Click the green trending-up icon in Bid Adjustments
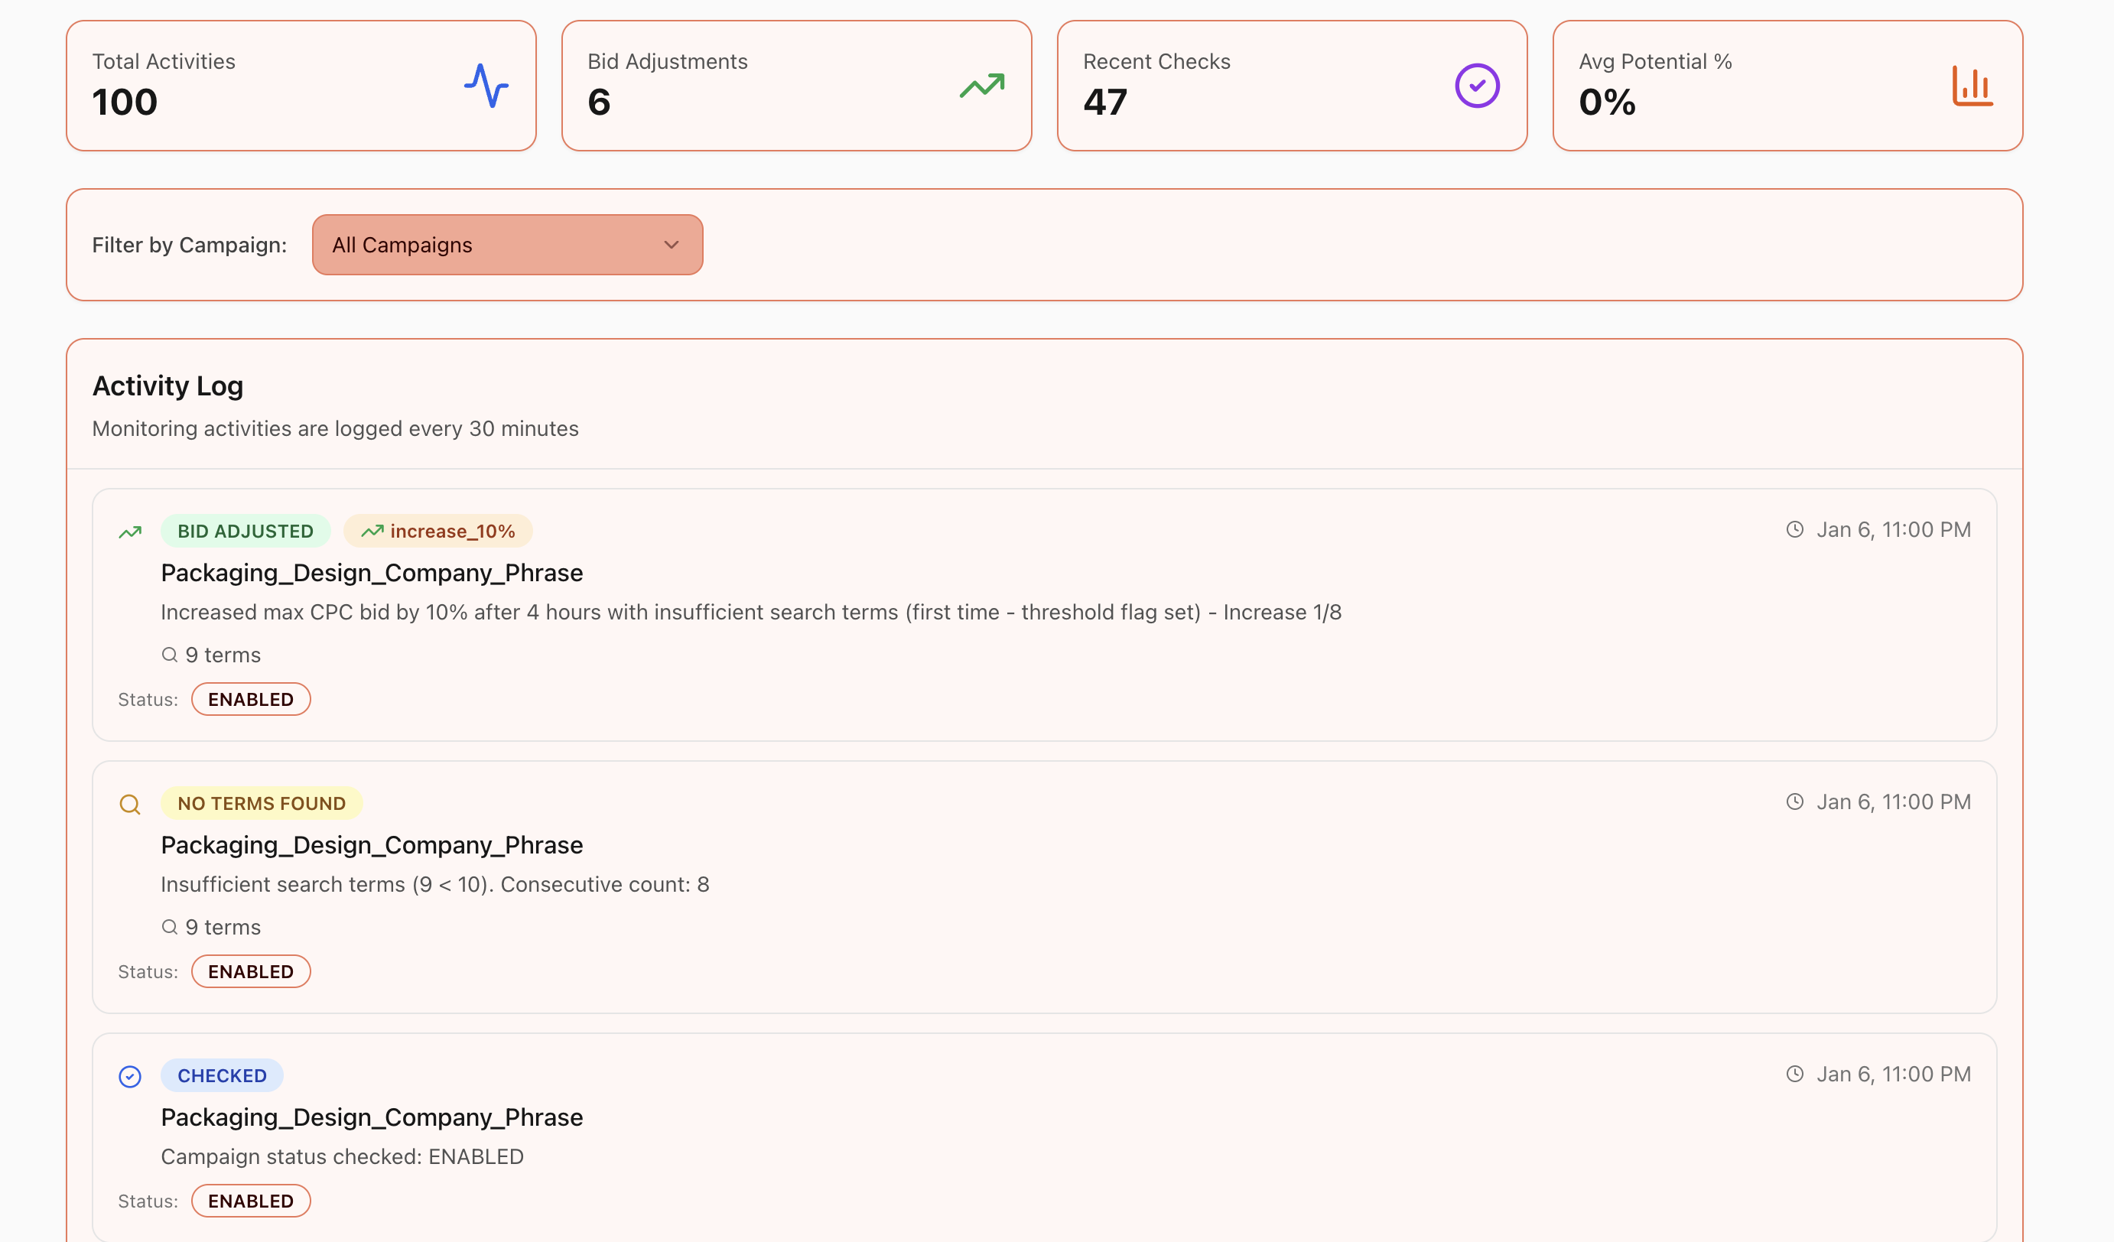Viewport: 2114px width, 1242px height. click(x=981, y=86)
